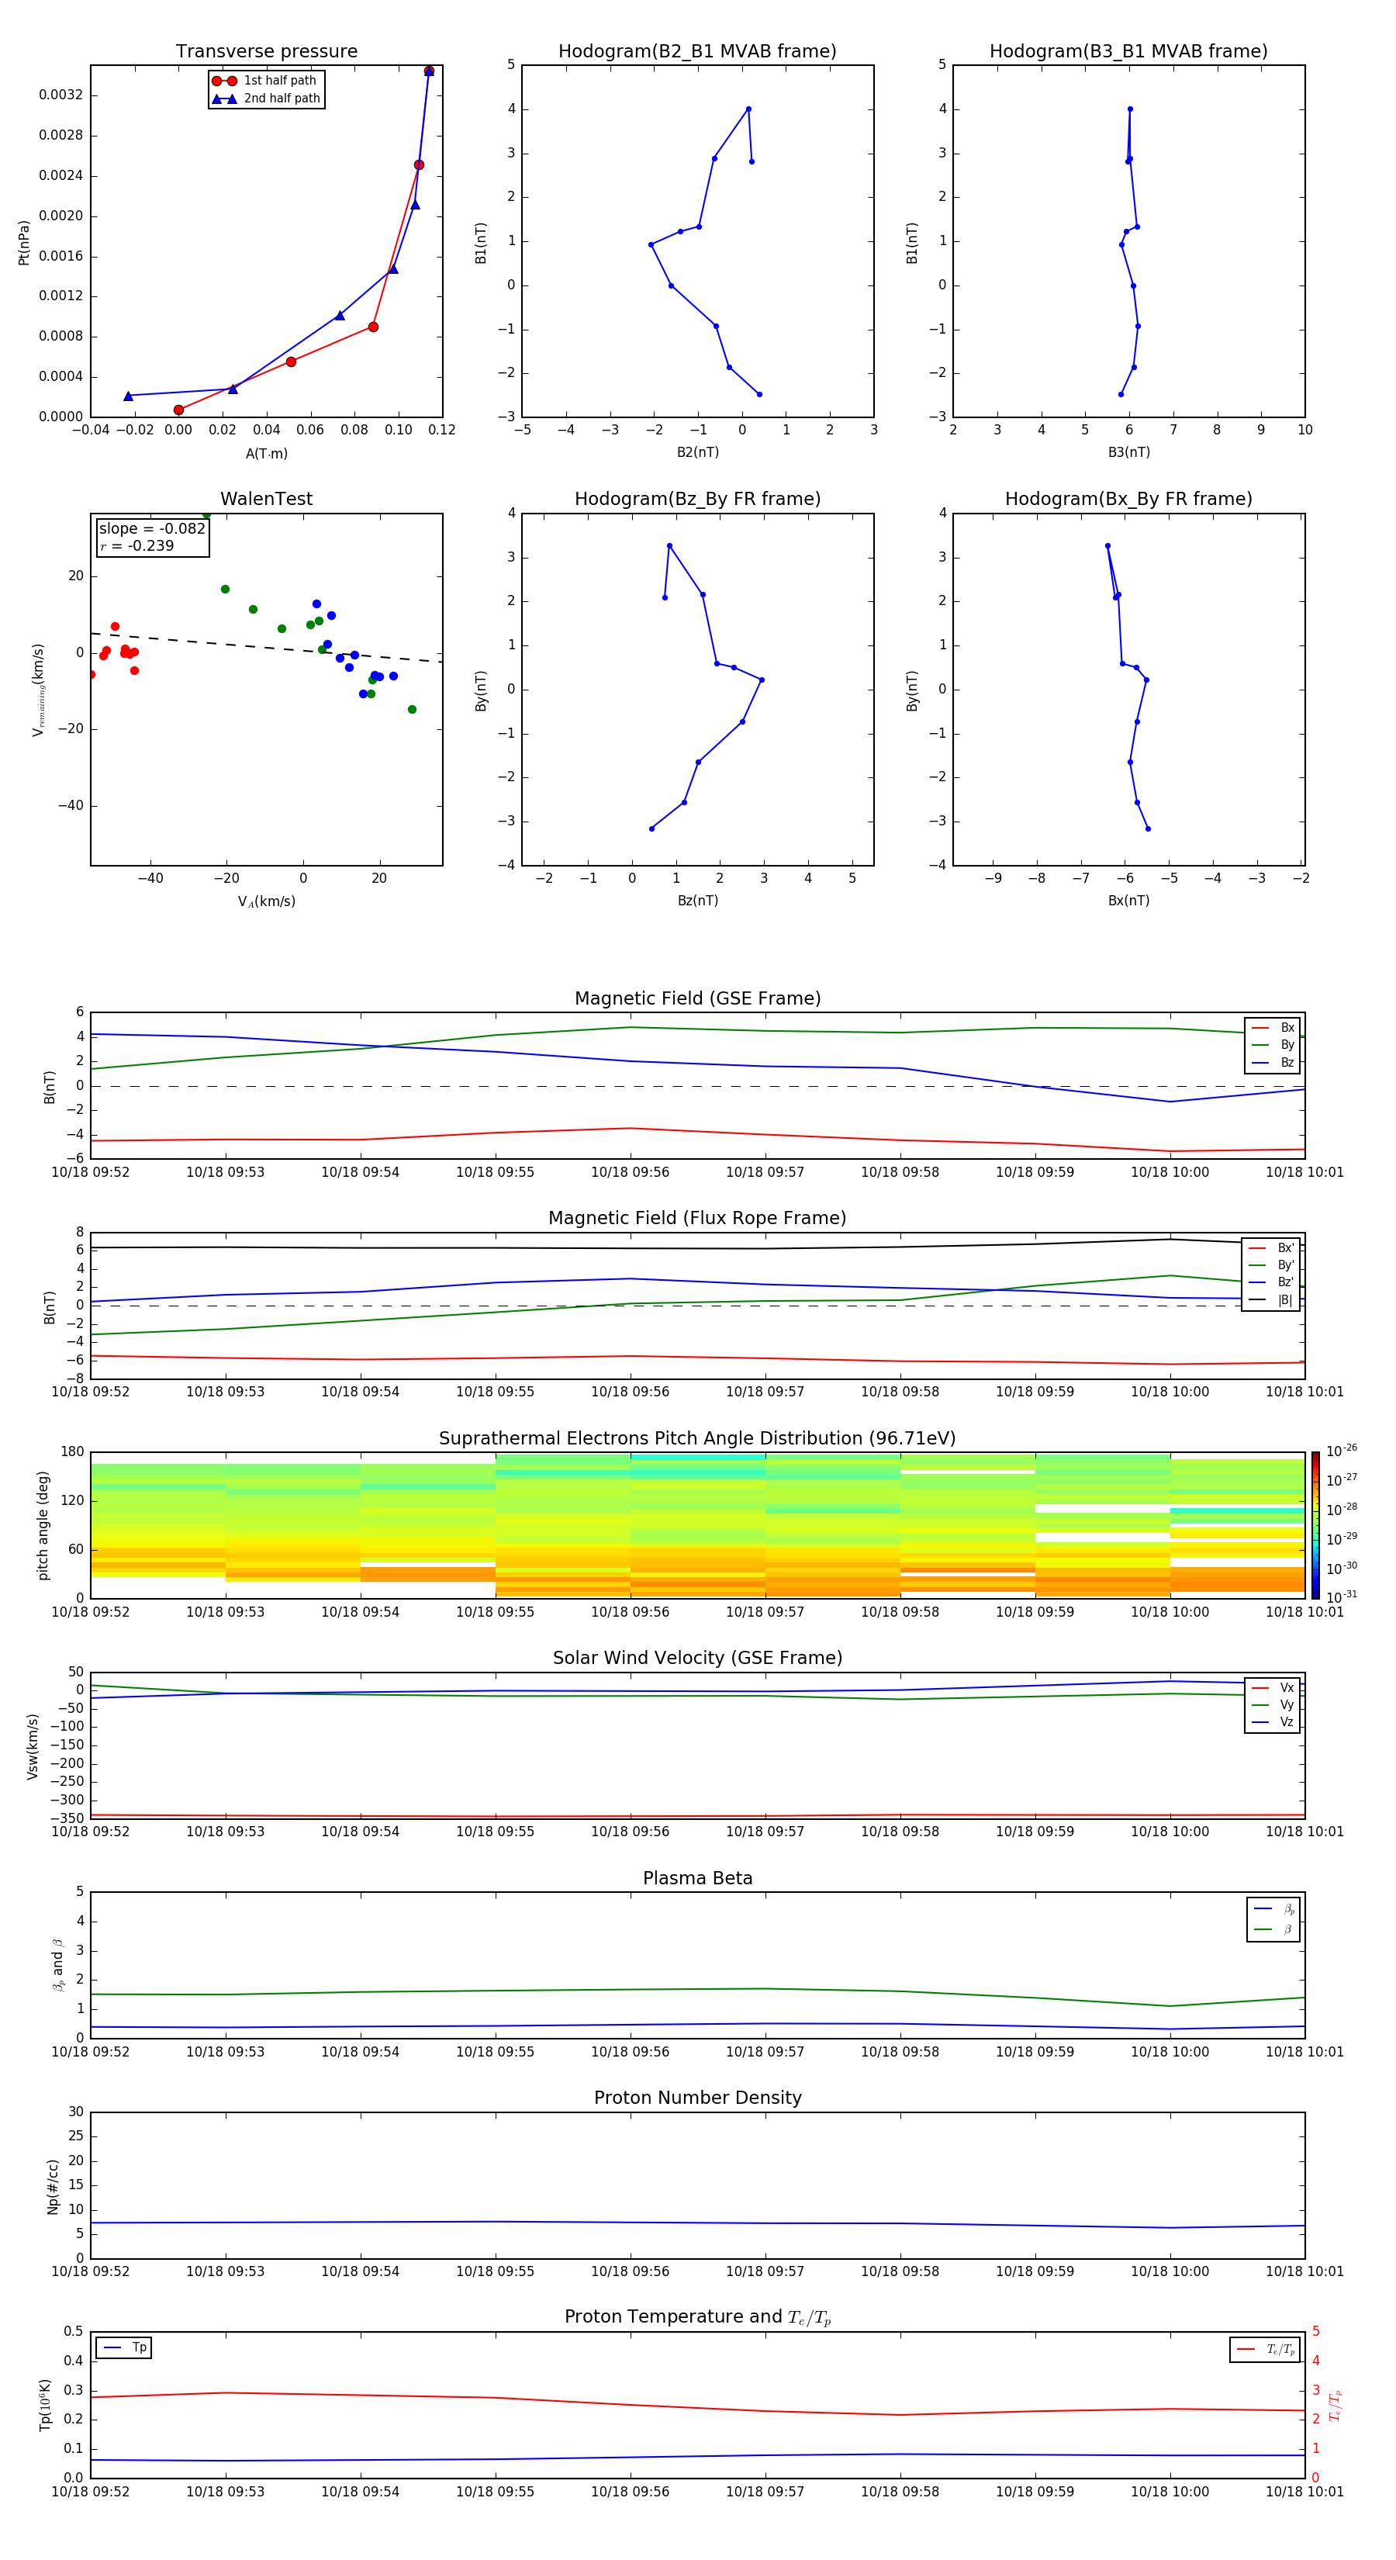Click the 0.0032 tick on Pt axis
The width and height of the screenshot is (1396, 2560).
point(60,95)
